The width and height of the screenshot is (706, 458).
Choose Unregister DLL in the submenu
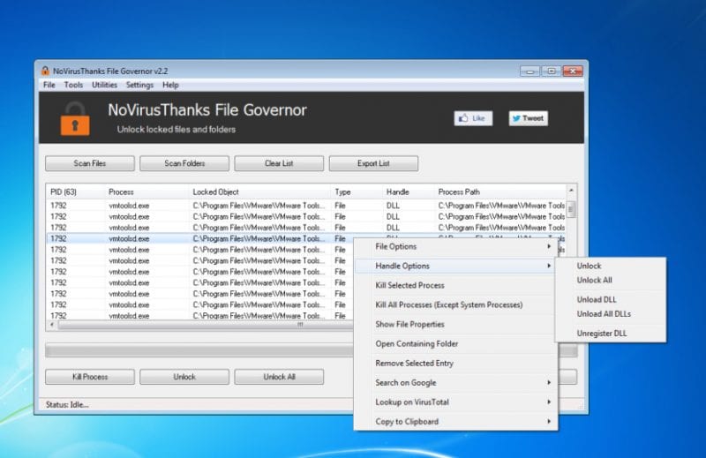(611, 334)
